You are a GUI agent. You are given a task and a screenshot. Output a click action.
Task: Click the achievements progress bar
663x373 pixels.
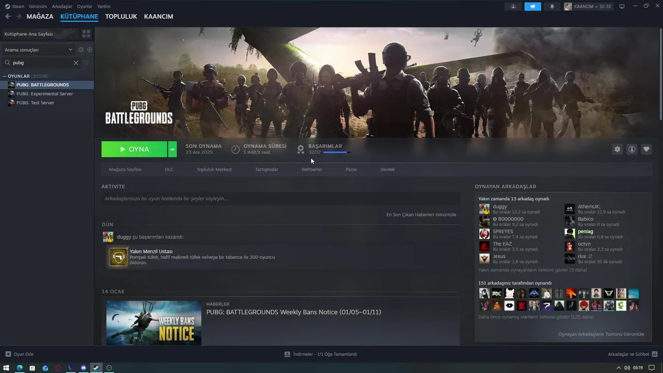point(337,152)
